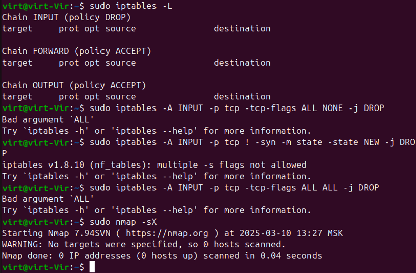Click the https://nmap.org URL in output
The image size is (416, 273).
167,233
